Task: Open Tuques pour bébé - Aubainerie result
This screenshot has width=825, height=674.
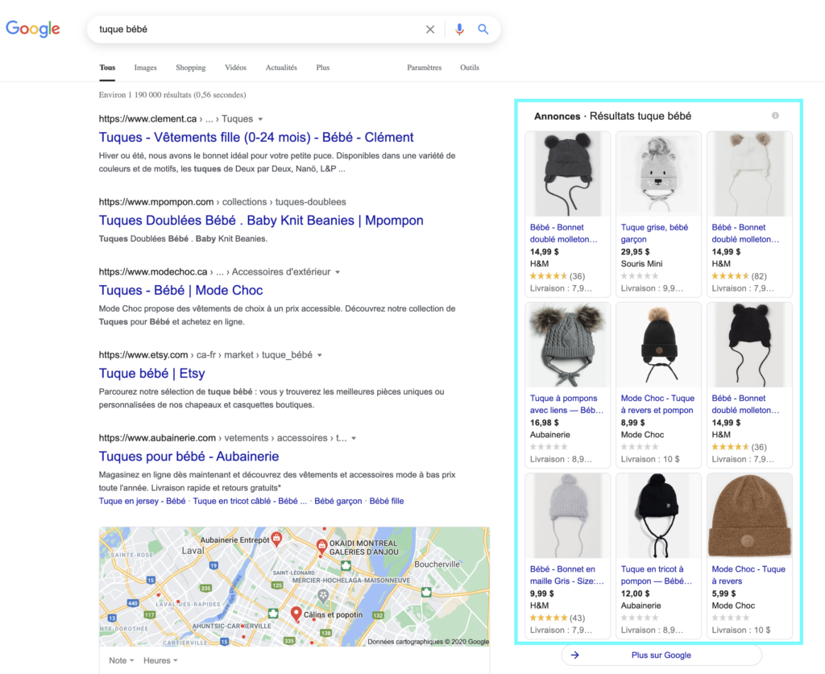Action: tap(189, 457)
